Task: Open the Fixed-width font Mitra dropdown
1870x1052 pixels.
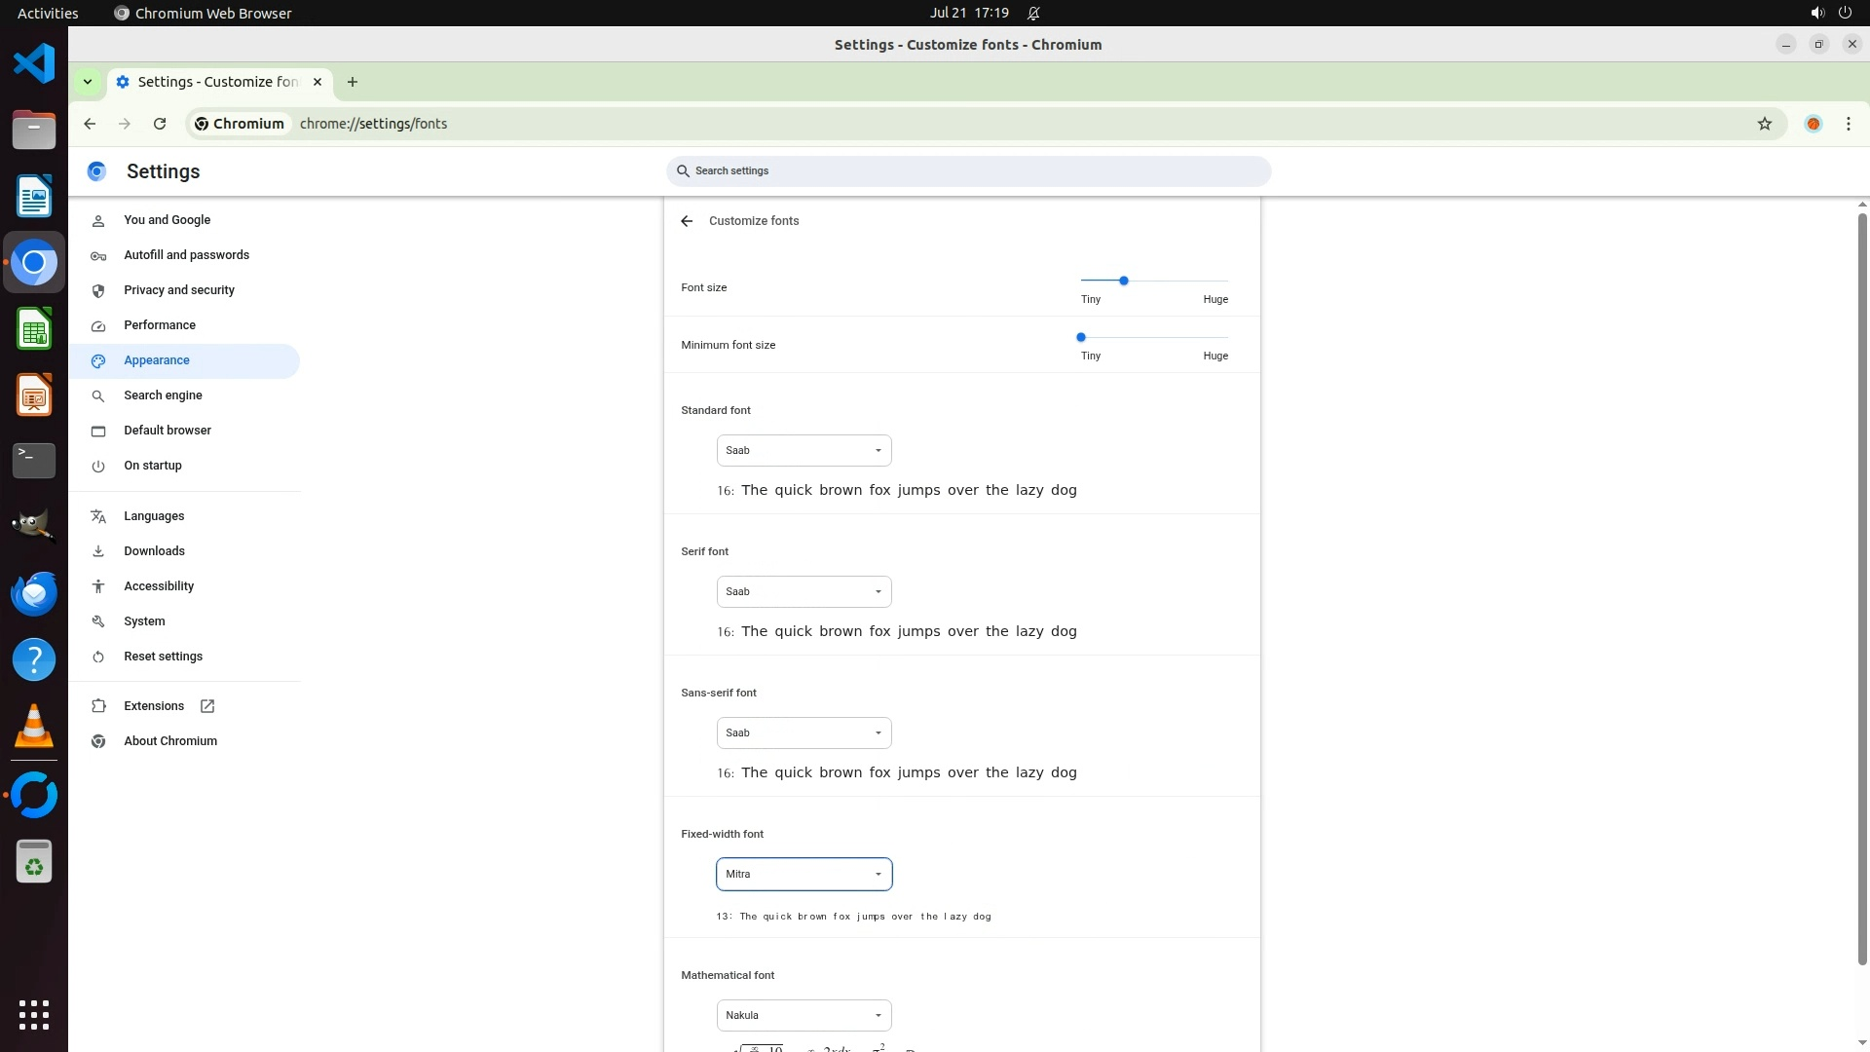Action: tap(804, 874)
